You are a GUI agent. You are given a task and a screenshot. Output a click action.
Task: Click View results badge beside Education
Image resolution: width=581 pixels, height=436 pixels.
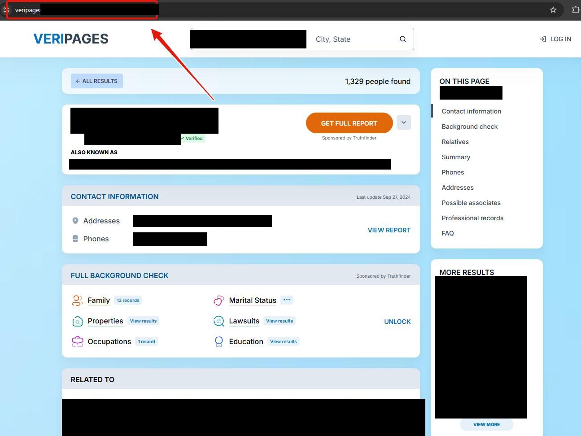283,342
